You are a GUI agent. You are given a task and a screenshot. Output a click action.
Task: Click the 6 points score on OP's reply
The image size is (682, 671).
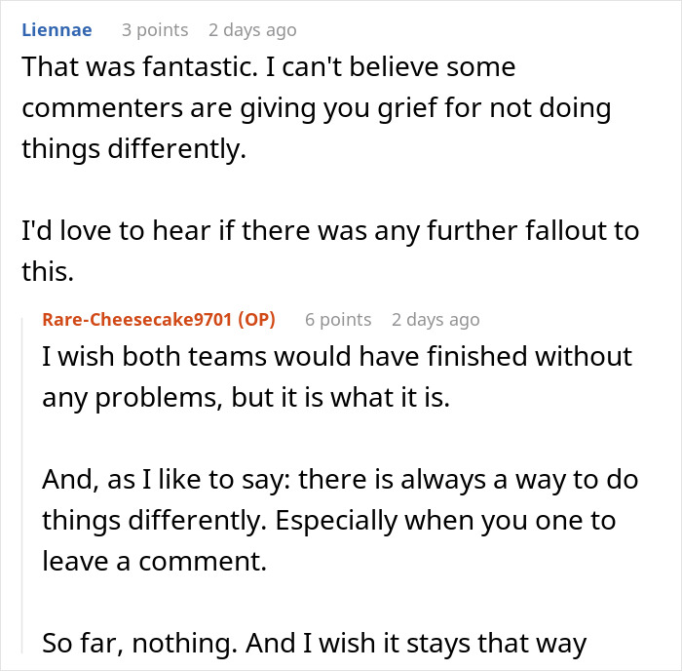click(338, 320)
